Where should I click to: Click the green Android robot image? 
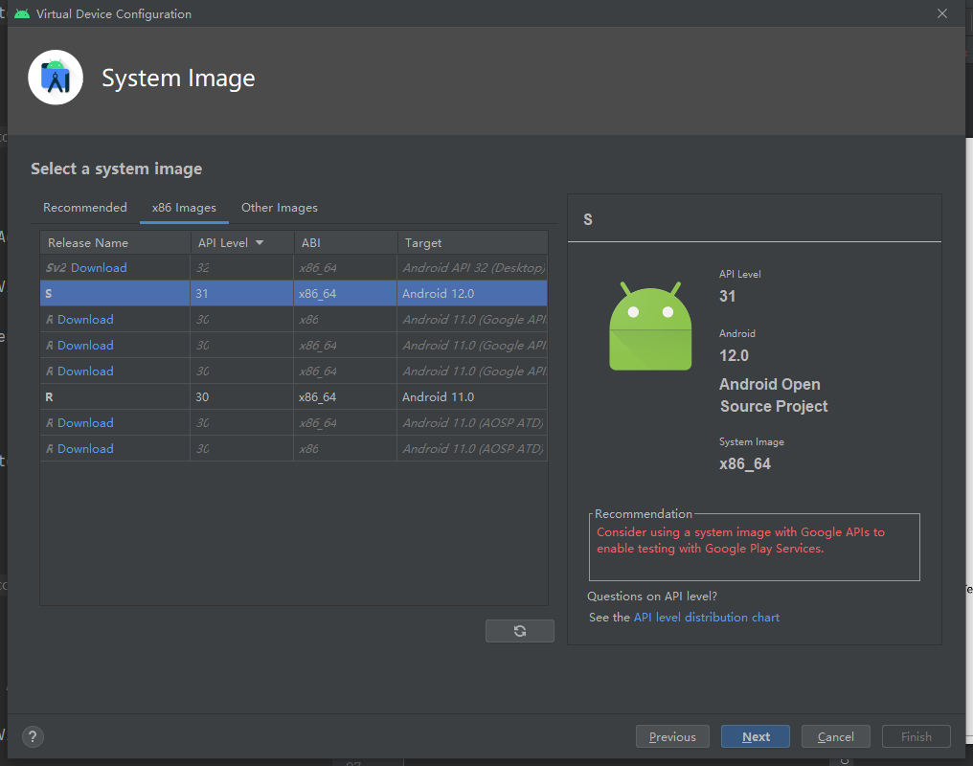pos(650,326)
